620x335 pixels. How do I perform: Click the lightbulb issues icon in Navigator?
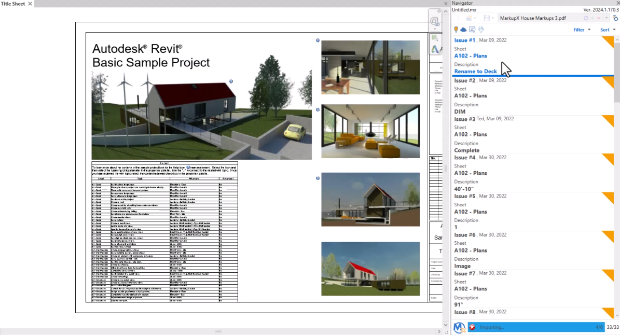(456, 30)
